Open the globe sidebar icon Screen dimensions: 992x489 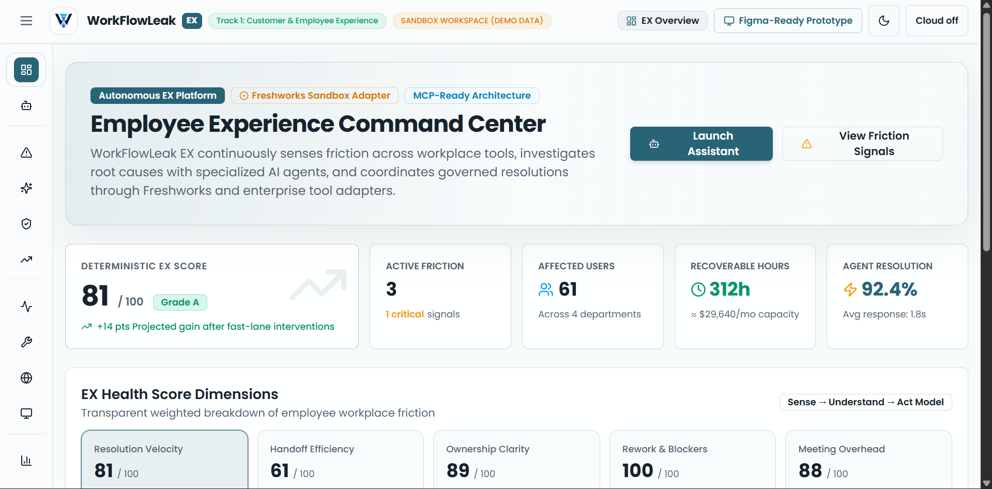[x=26, y=378]
